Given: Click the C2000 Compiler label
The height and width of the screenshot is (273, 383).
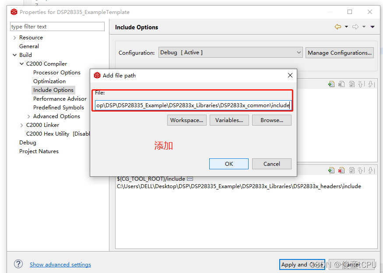Looking at the screenshot, I should point(46,64).
